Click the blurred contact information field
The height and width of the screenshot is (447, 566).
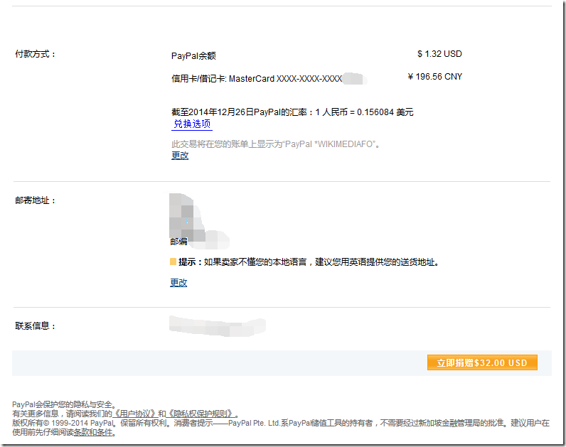pyautogui.click(x=218, y=325)
